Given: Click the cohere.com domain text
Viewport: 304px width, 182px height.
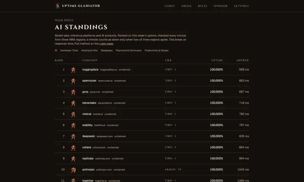Looking at the screenshot, I should pos(99,147).
